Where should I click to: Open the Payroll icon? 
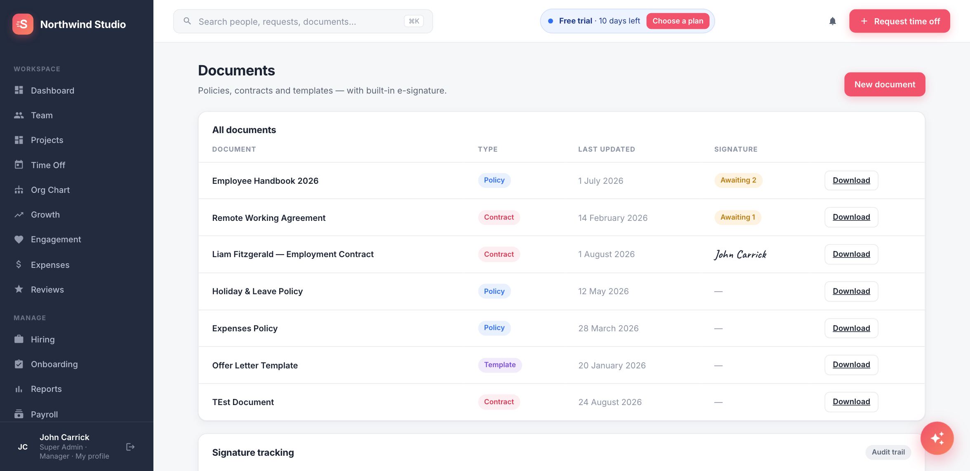point(19,414)
